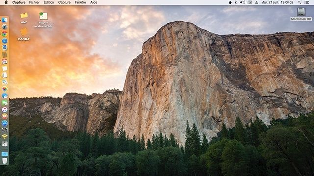Open Launchpad rocket icon in Dock

click(x=4, y=27)
